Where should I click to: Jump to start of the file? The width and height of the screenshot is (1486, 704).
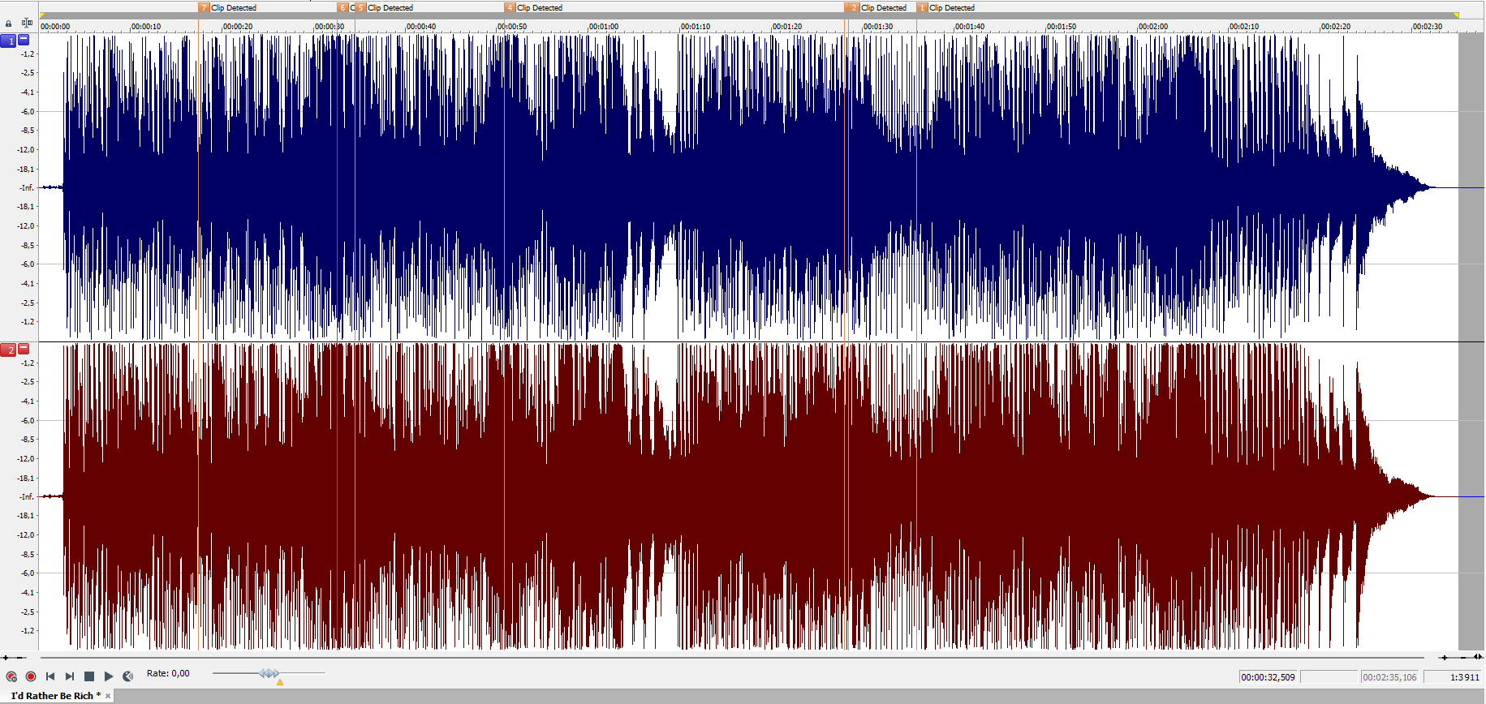pyautogui.click(x=50, y=676)
